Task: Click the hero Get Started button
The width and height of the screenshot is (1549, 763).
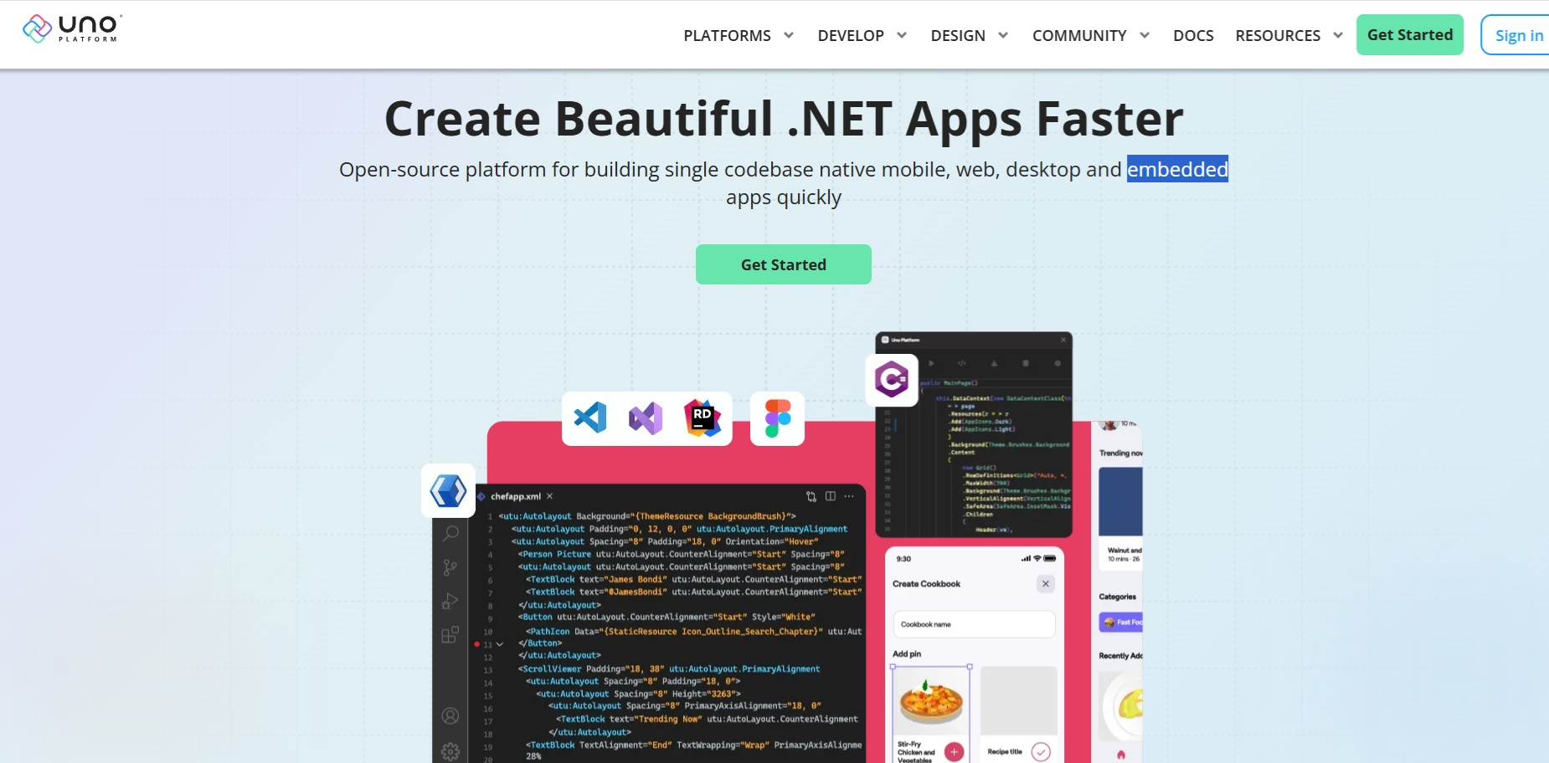Action: pos(784,264)
